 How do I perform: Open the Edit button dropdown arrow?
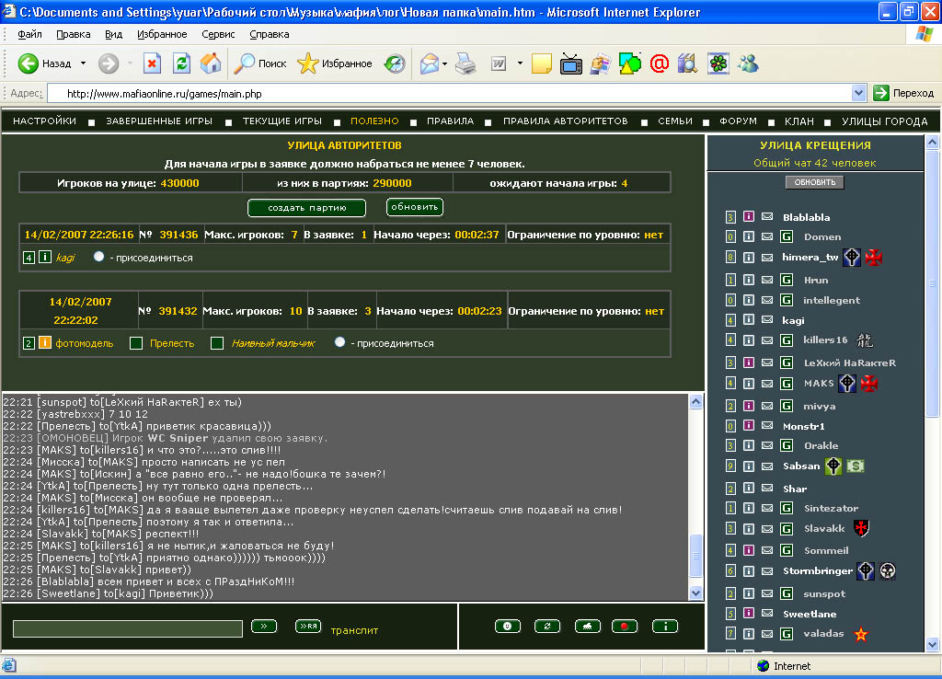click(520, 63)
